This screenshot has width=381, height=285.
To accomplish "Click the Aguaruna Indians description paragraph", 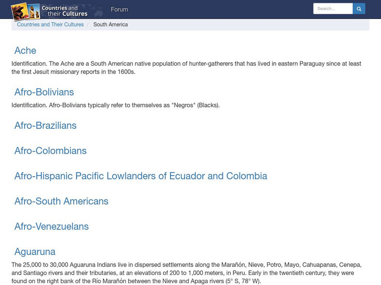I will click(186, 273).
